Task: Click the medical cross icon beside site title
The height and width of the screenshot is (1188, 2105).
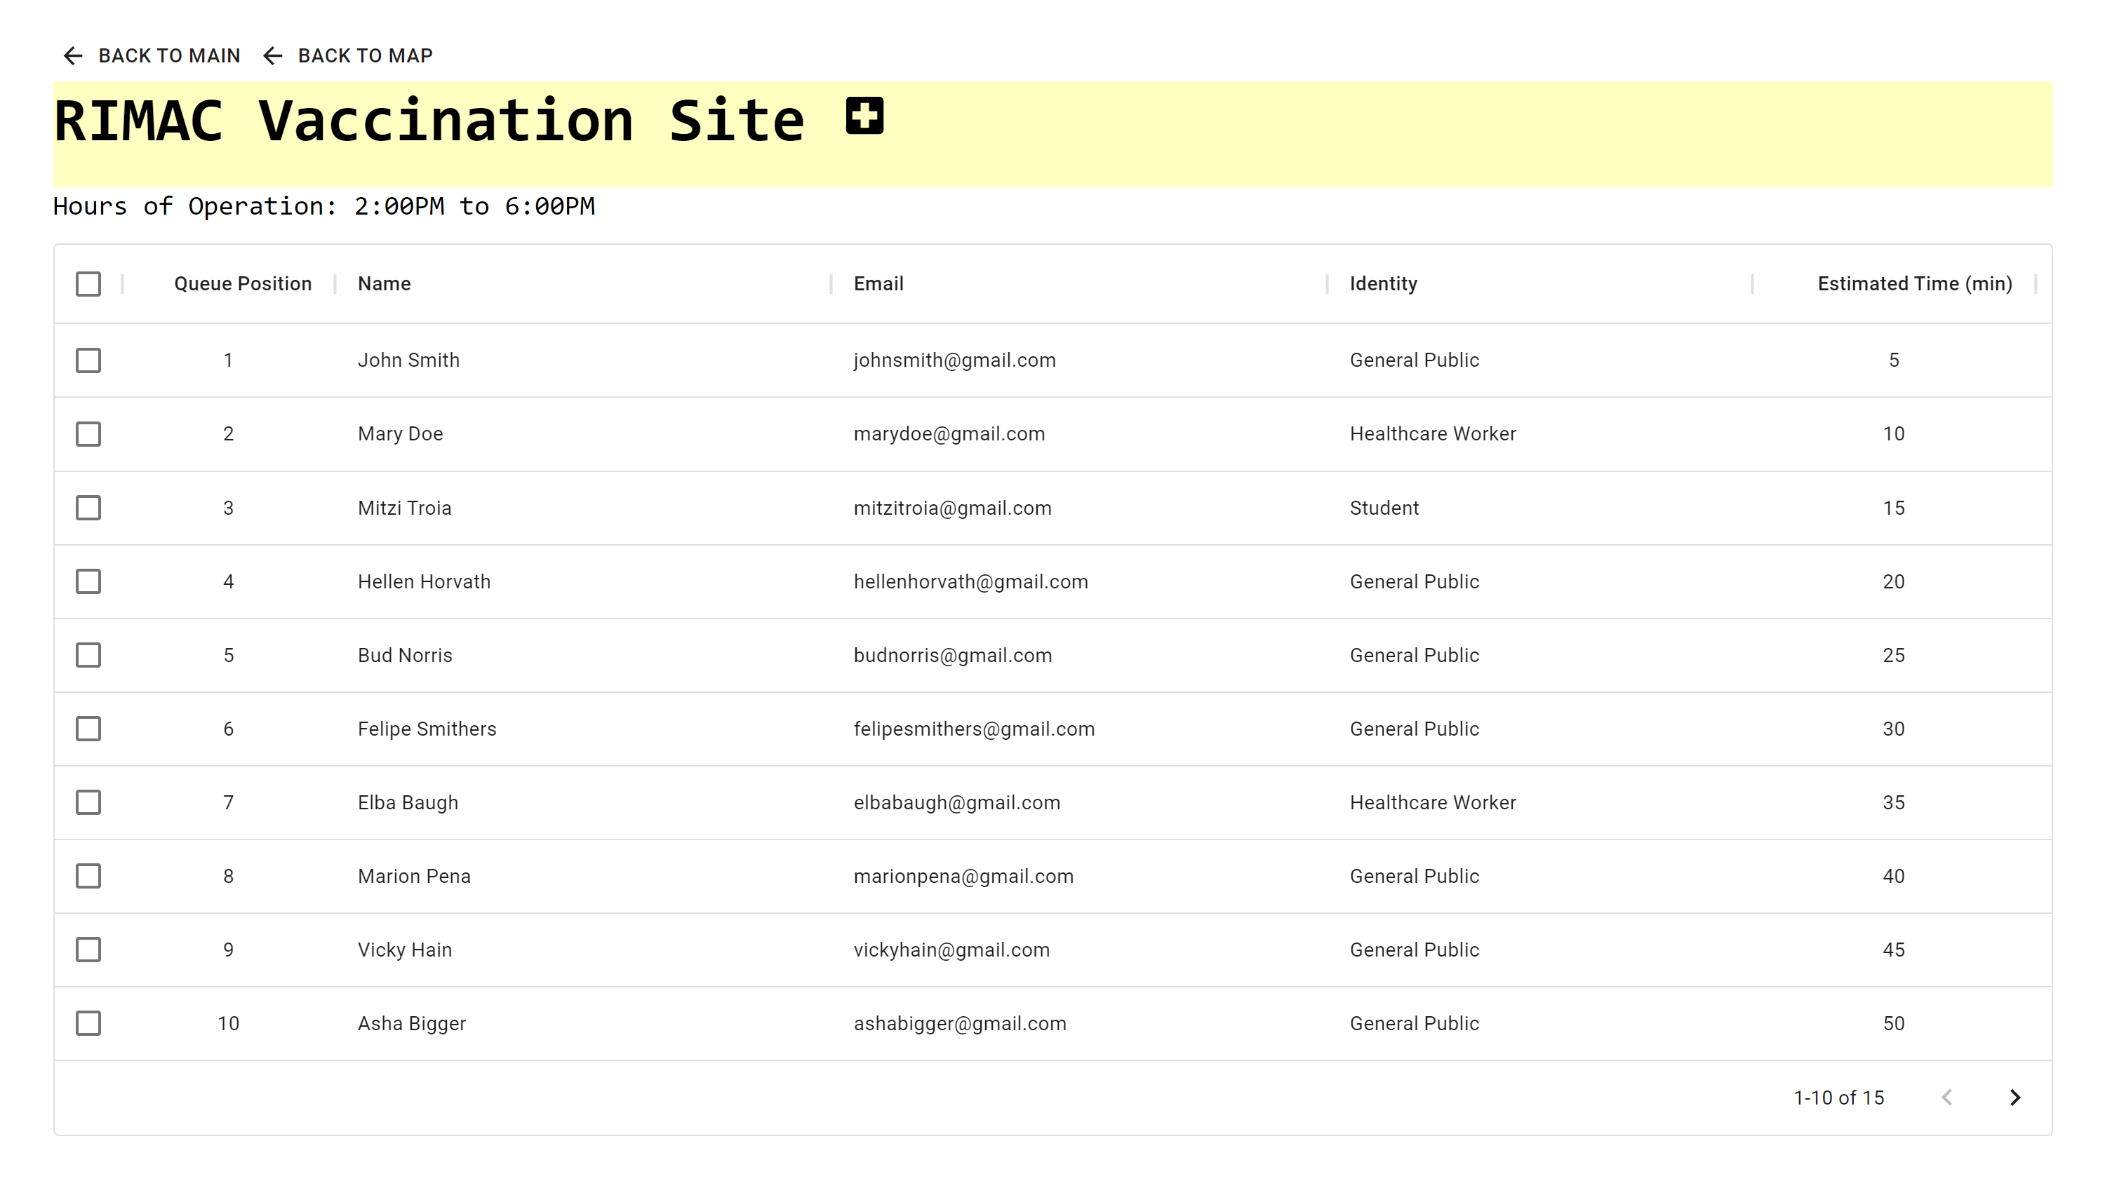Action: (x=864, y=116)
